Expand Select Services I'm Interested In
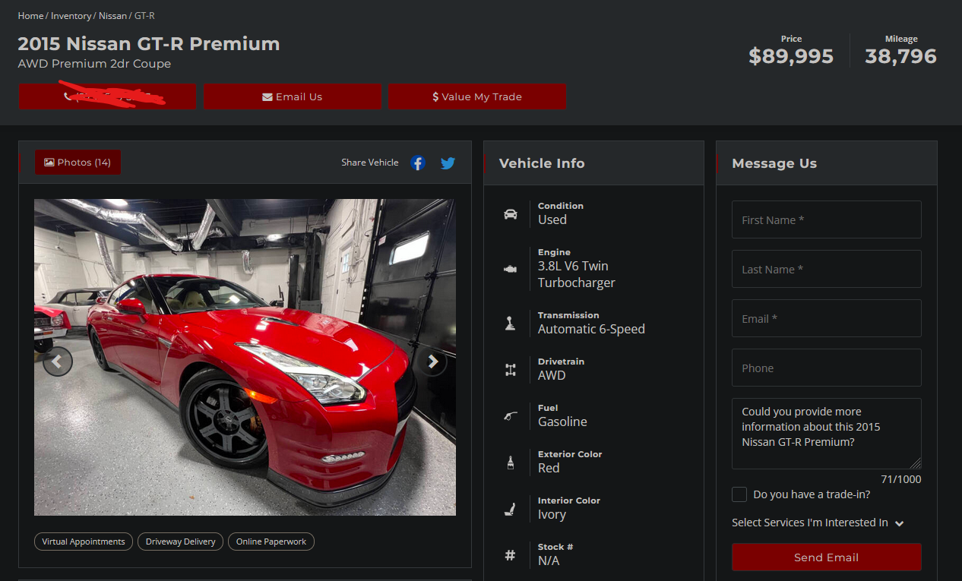 [818, 523]
